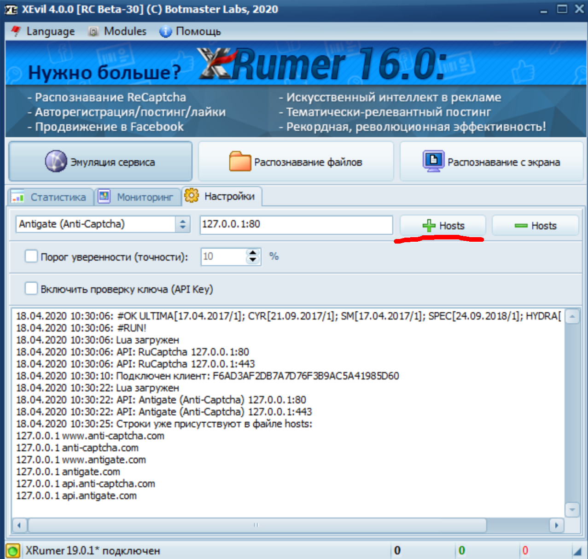Click the log scroll up arrow
Screen dimensions: 588x559
pyautogui.click(x=572, y=316)
